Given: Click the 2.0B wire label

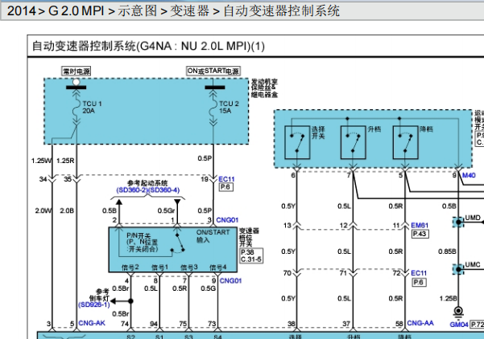Looking at the screenshot, I should point(67,210).
